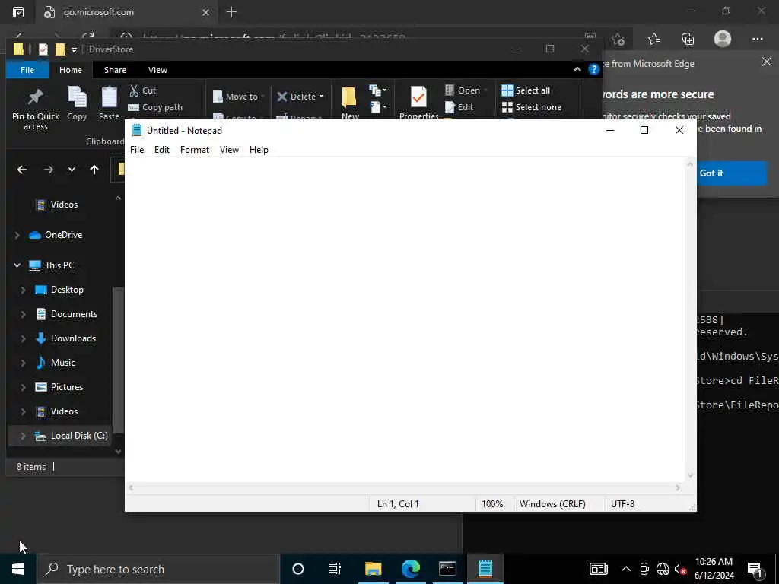Expand Downloads node chevron
Screen dimensions: 779x584
(23, 338)
